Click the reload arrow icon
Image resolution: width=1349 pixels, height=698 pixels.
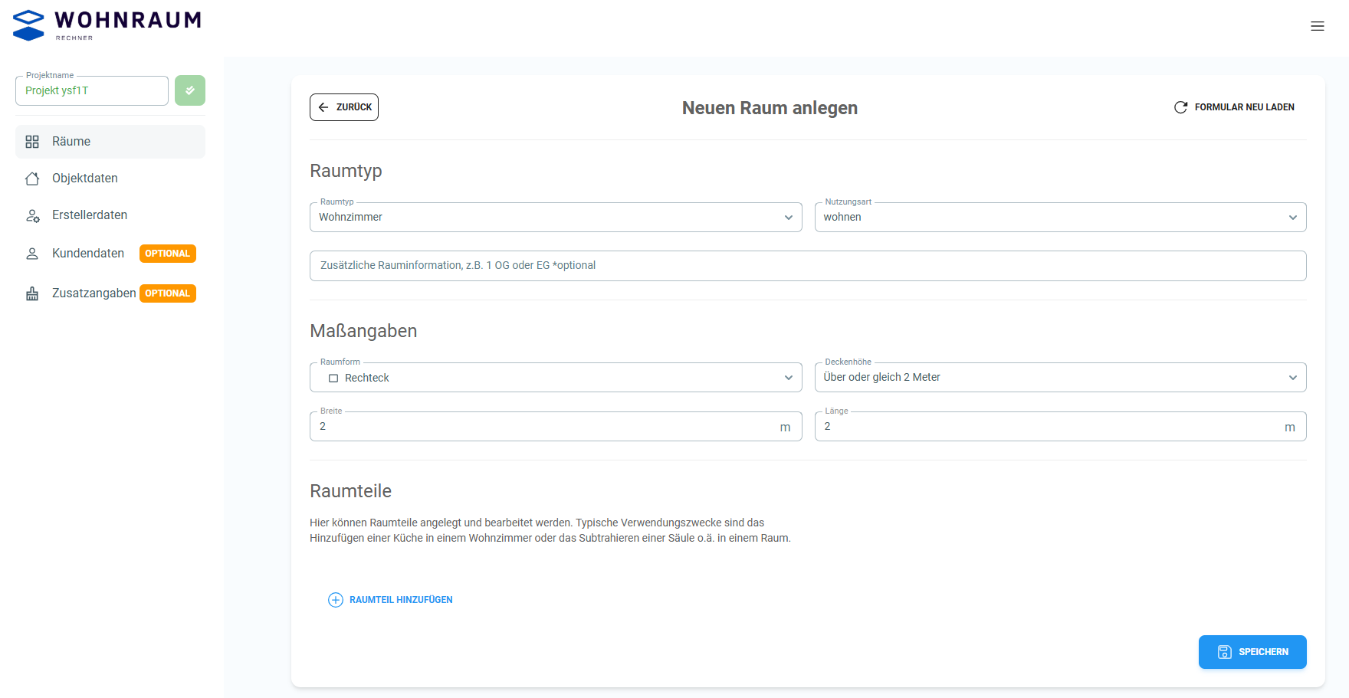(1181, 107)
